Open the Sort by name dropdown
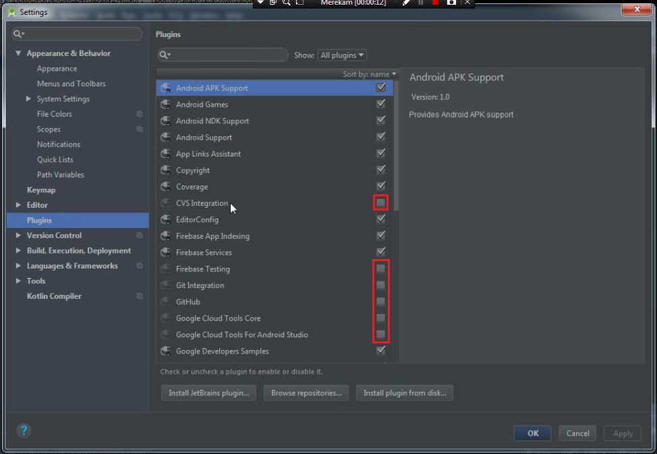The image size is (657, 454). [x=369, y=74]
